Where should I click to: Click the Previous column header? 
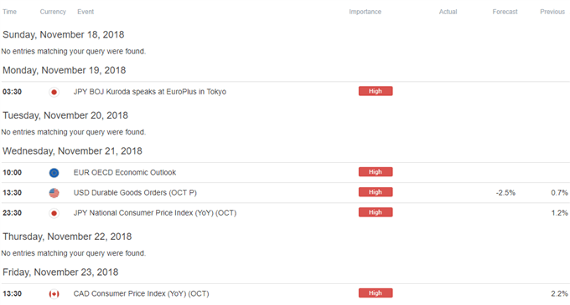coord(552,12)
